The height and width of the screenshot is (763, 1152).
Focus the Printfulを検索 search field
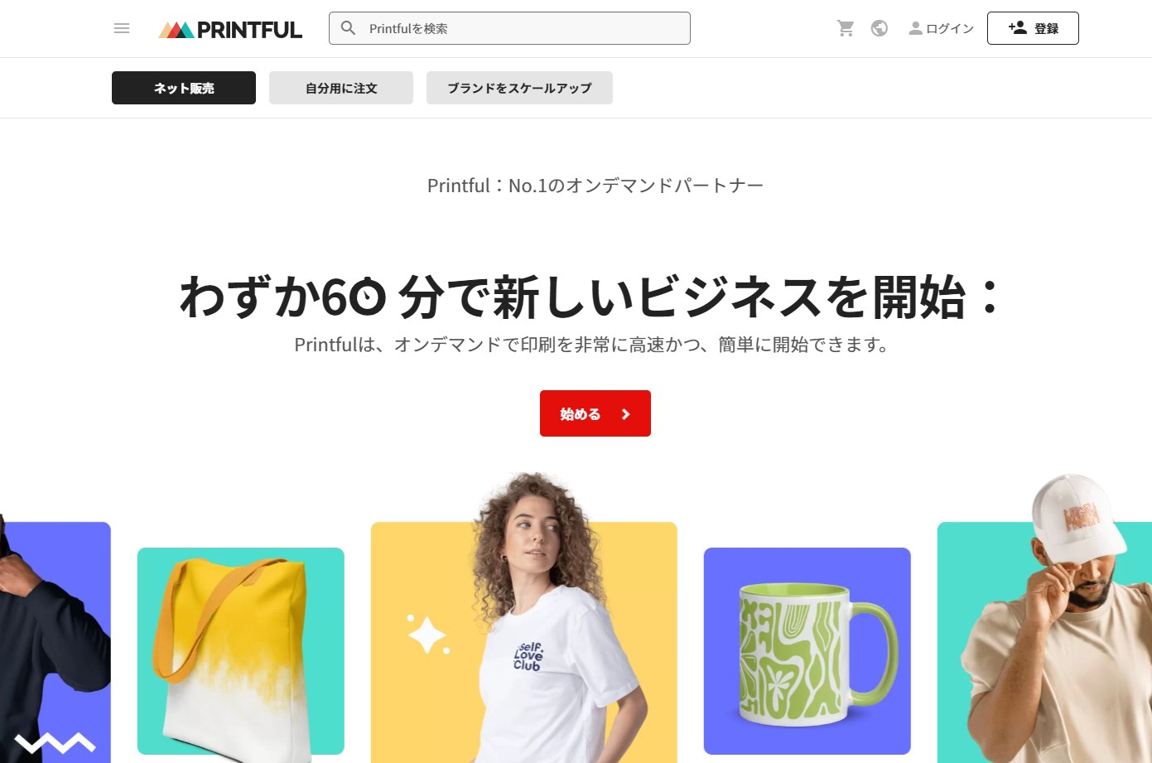coord(509,28)
